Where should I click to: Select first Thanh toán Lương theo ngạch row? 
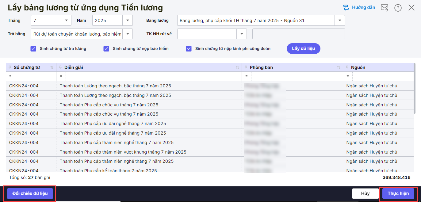point(209,86)
